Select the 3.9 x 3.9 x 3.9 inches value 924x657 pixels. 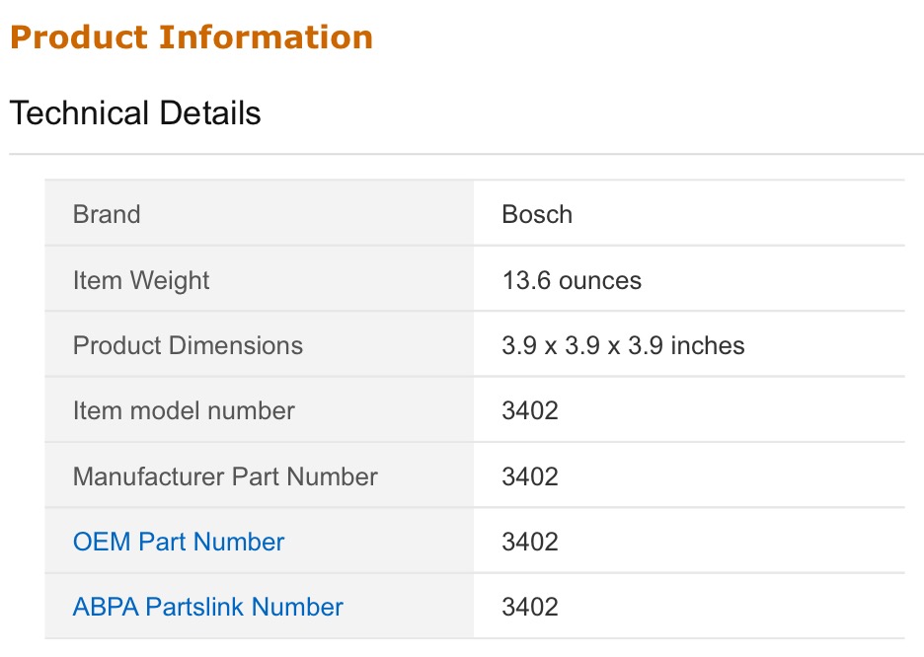tap(623, 345)
